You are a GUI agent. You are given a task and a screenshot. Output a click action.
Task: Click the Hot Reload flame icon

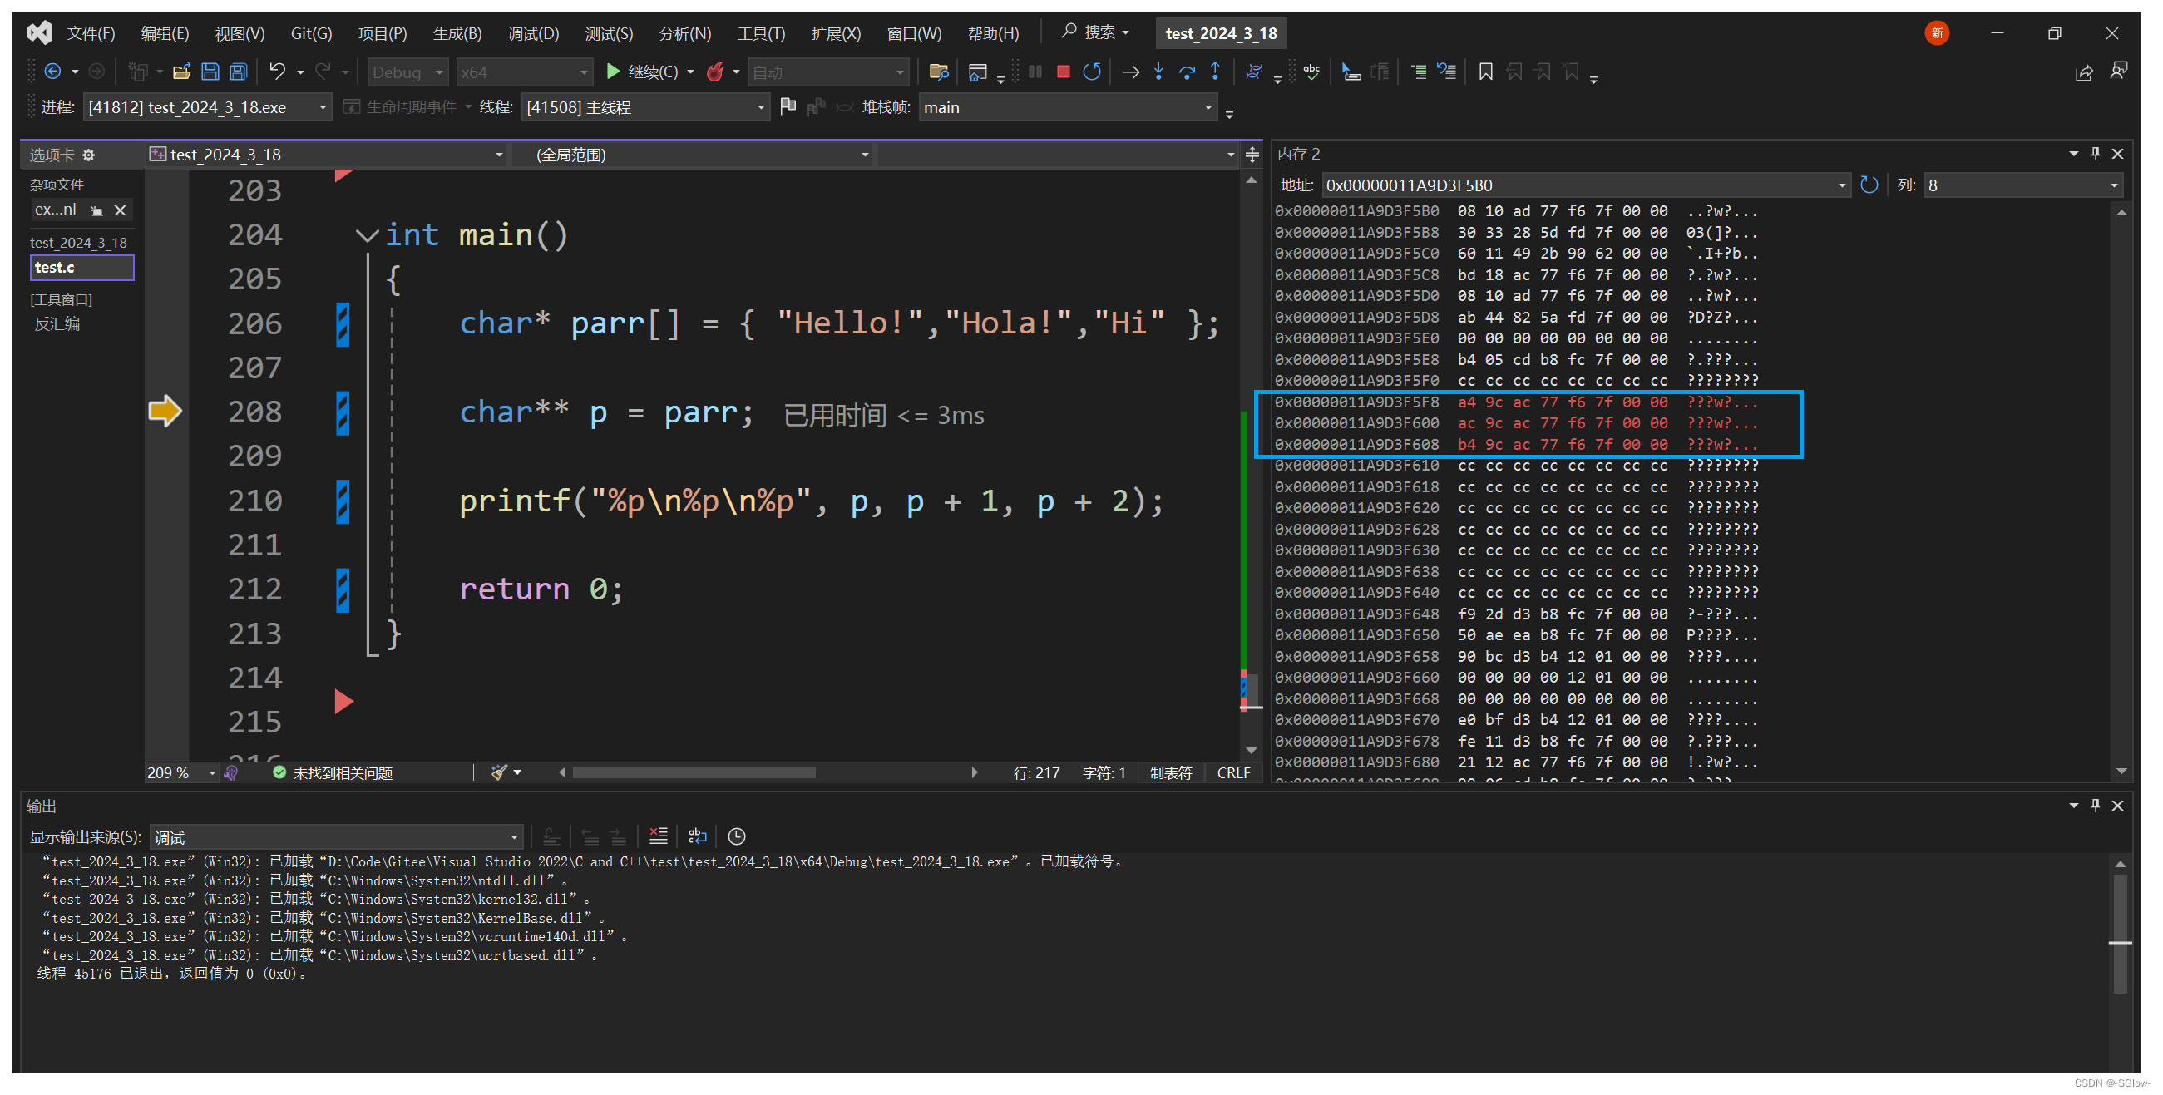(x=715, y=72)
